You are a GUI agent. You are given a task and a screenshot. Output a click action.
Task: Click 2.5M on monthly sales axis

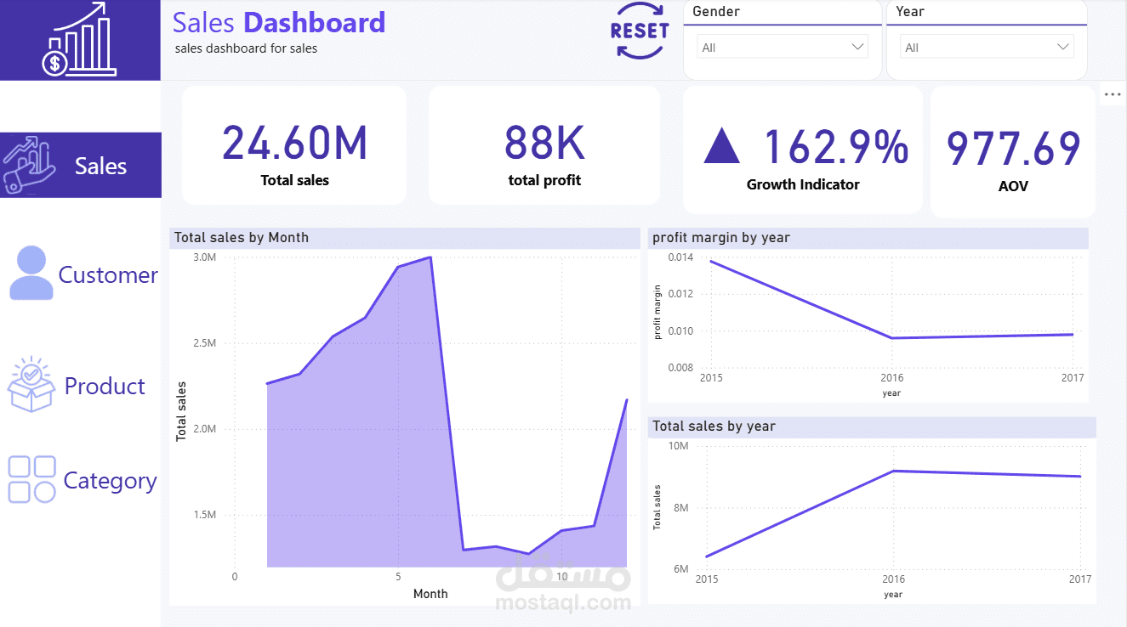tap(205, 342)
